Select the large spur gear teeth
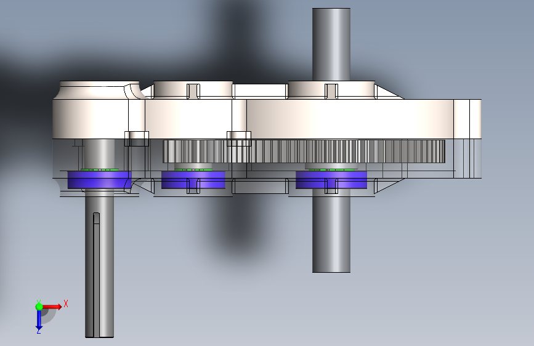 [x=304, y=151]
